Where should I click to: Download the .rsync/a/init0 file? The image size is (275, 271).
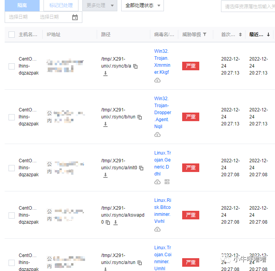[x=105, y=175]
